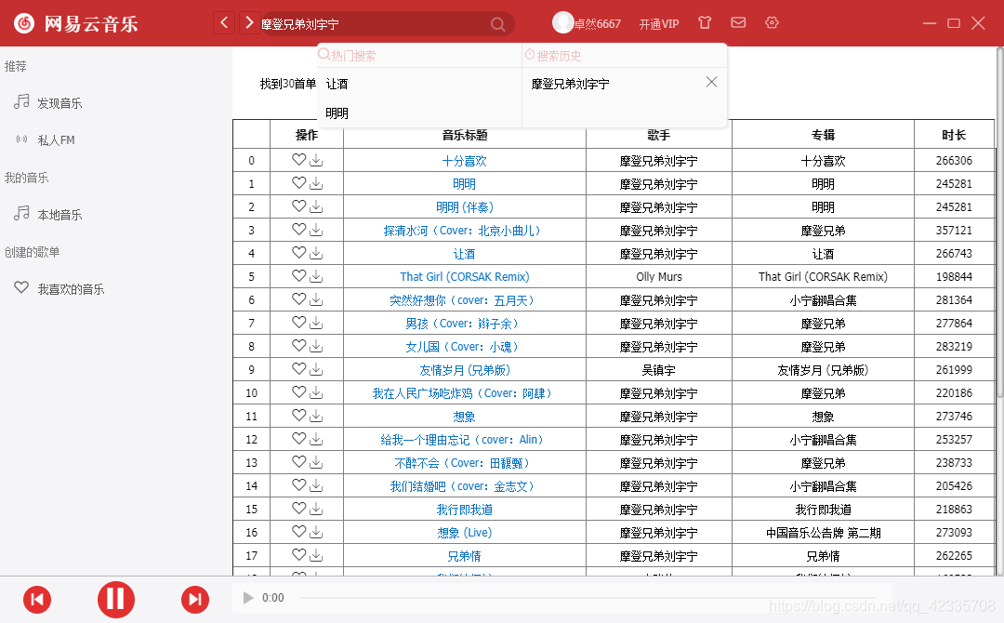Screen dimensions: 1004x623
Task: Like the song 友情岁月 (兄弟版)
Action: point(298,368)
